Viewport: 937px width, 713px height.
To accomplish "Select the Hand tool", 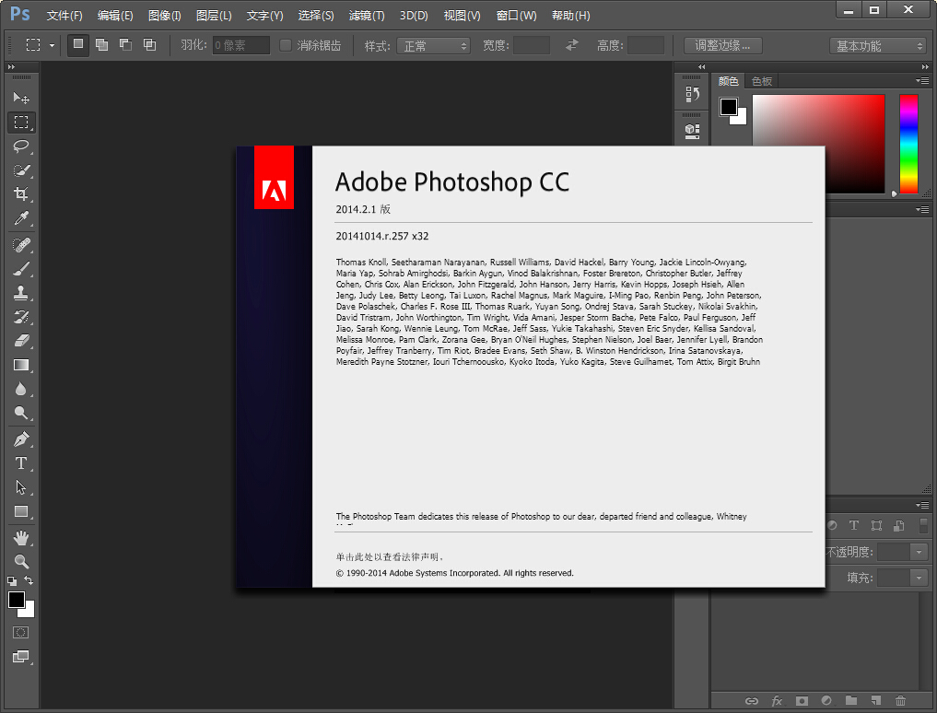I will click(20, 537).
